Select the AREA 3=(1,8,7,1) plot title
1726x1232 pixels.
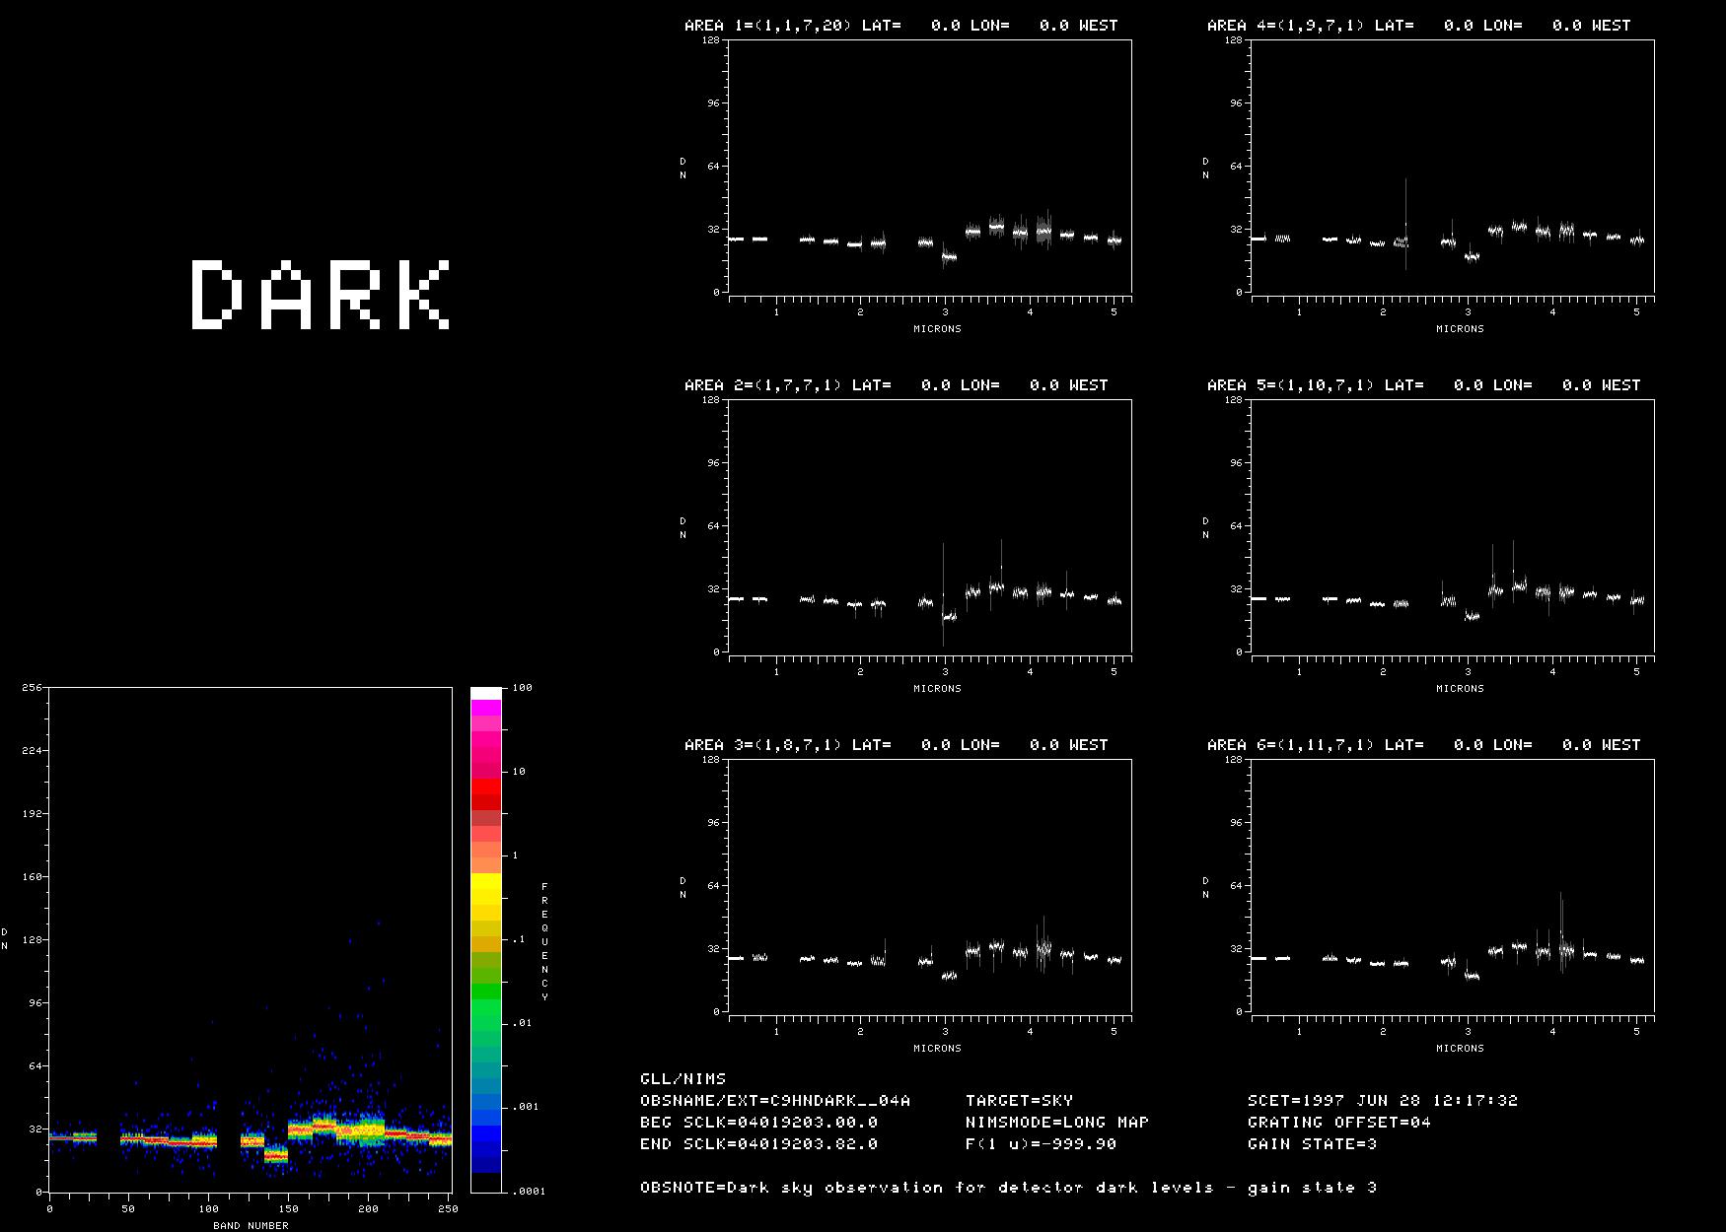click(896, 745)
